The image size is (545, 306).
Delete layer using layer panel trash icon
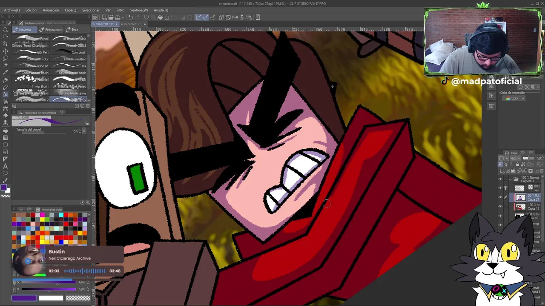(x=542, y=171)
